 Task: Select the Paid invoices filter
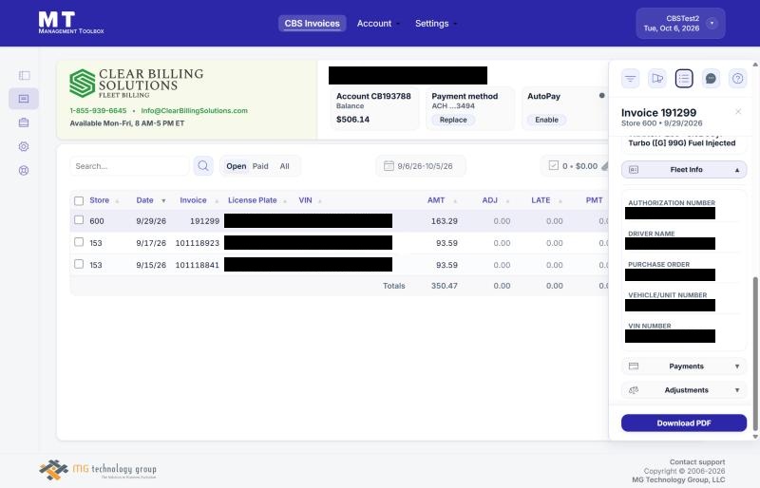[260, 166]
